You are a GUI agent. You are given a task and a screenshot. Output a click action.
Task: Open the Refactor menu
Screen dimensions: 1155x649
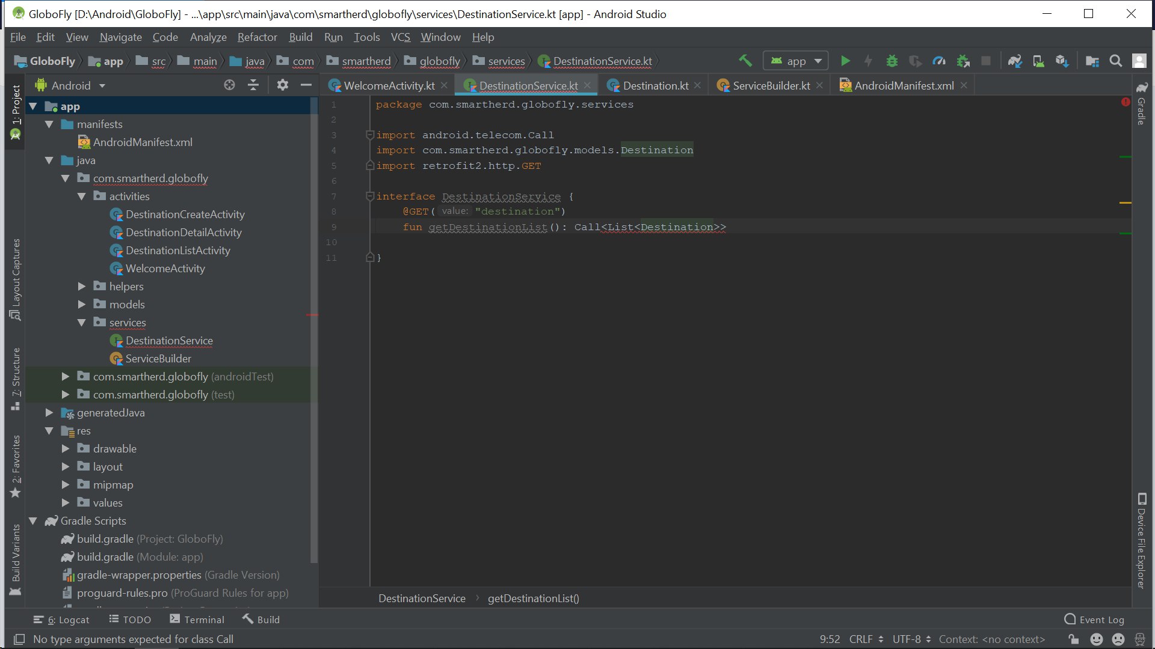point(257,37)
